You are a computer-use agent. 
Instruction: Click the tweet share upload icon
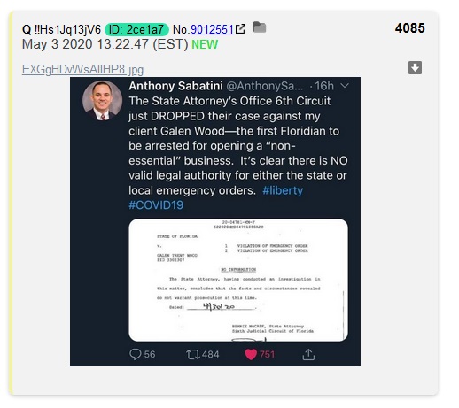point(308,354)
